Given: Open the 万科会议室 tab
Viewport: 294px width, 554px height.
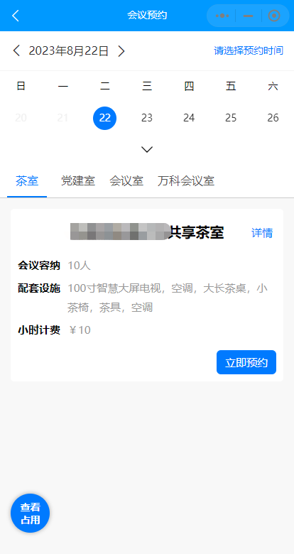Looking at the screenshot, I should point(186,181).
